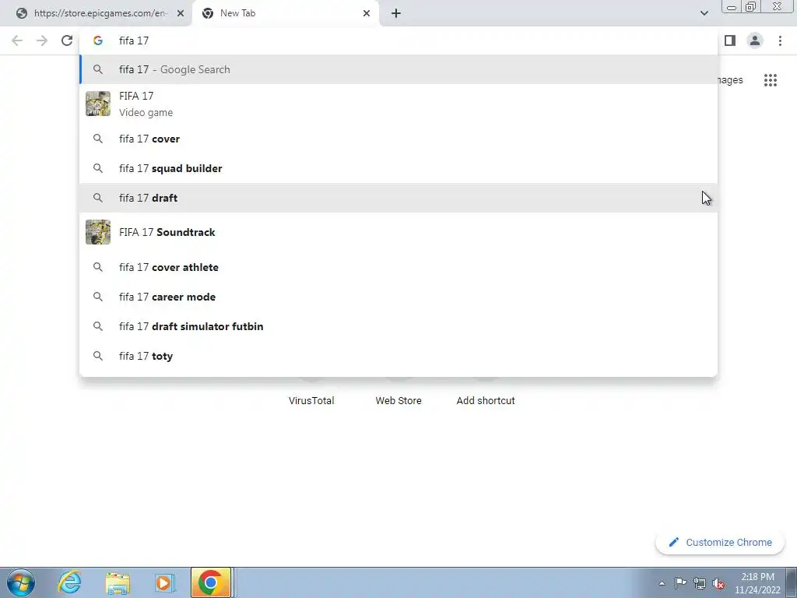This screenshot has height=598, width=797.
Task: Reload the page with the refresh icon
Action: point(67,40)
